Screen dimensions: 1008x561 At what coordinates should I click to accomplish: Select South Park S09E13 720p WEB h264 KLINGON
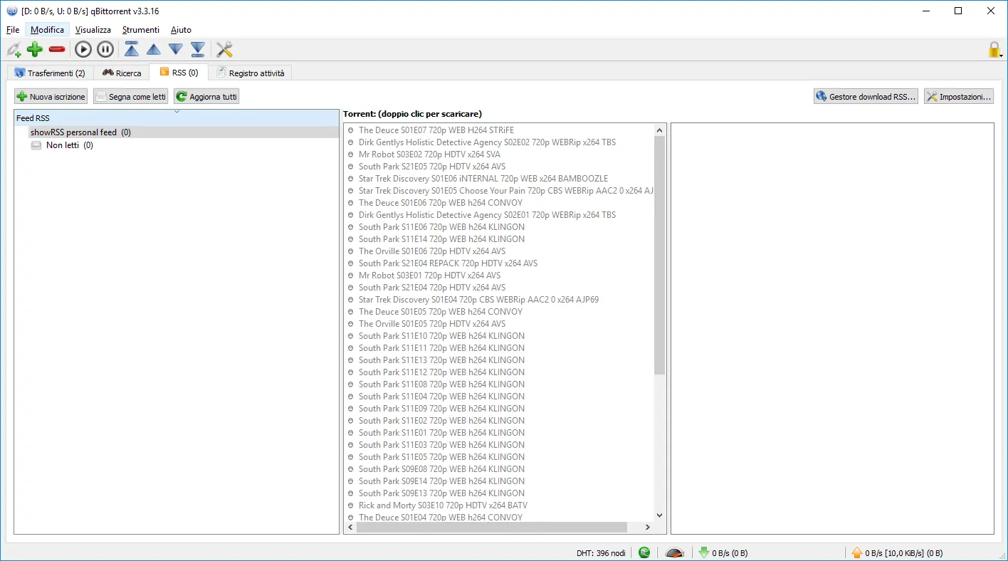[x=441, y=493]
